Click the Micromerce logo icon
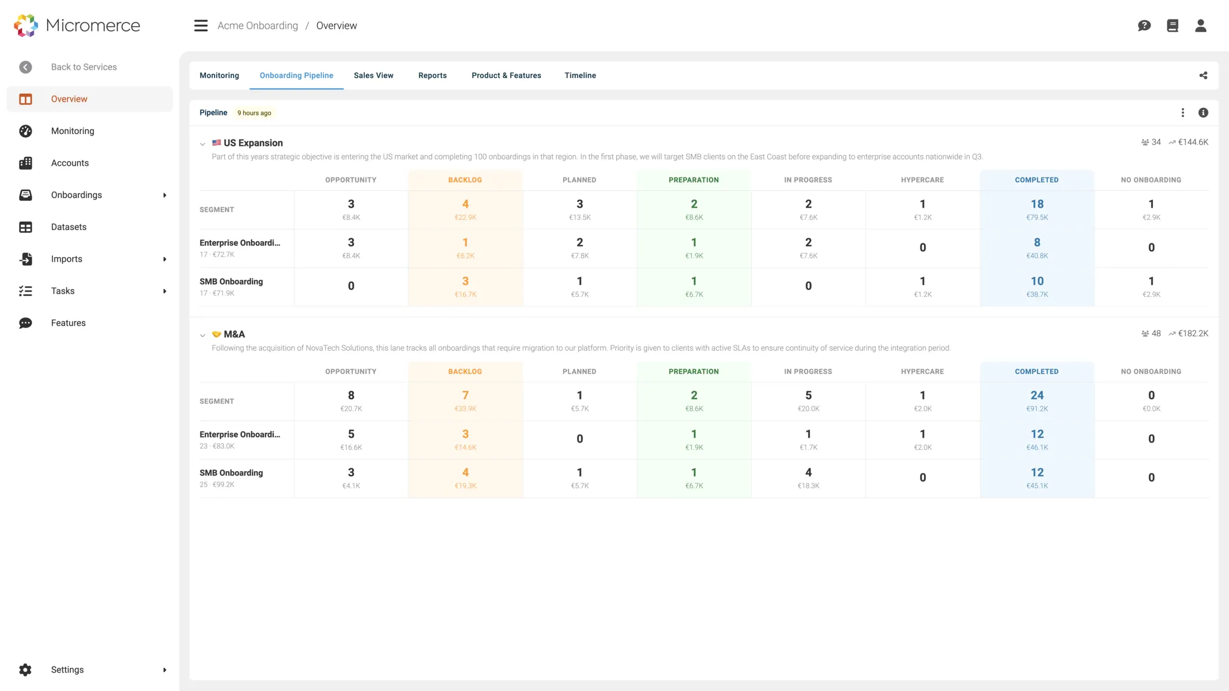This screenshot has width=1229, height=691. click(x=26, y=25)
